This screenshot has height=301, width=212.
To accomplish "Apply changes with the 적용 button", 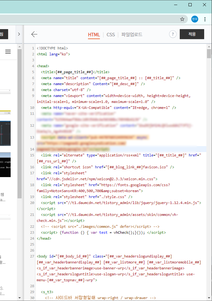I will tap(192, 34).
